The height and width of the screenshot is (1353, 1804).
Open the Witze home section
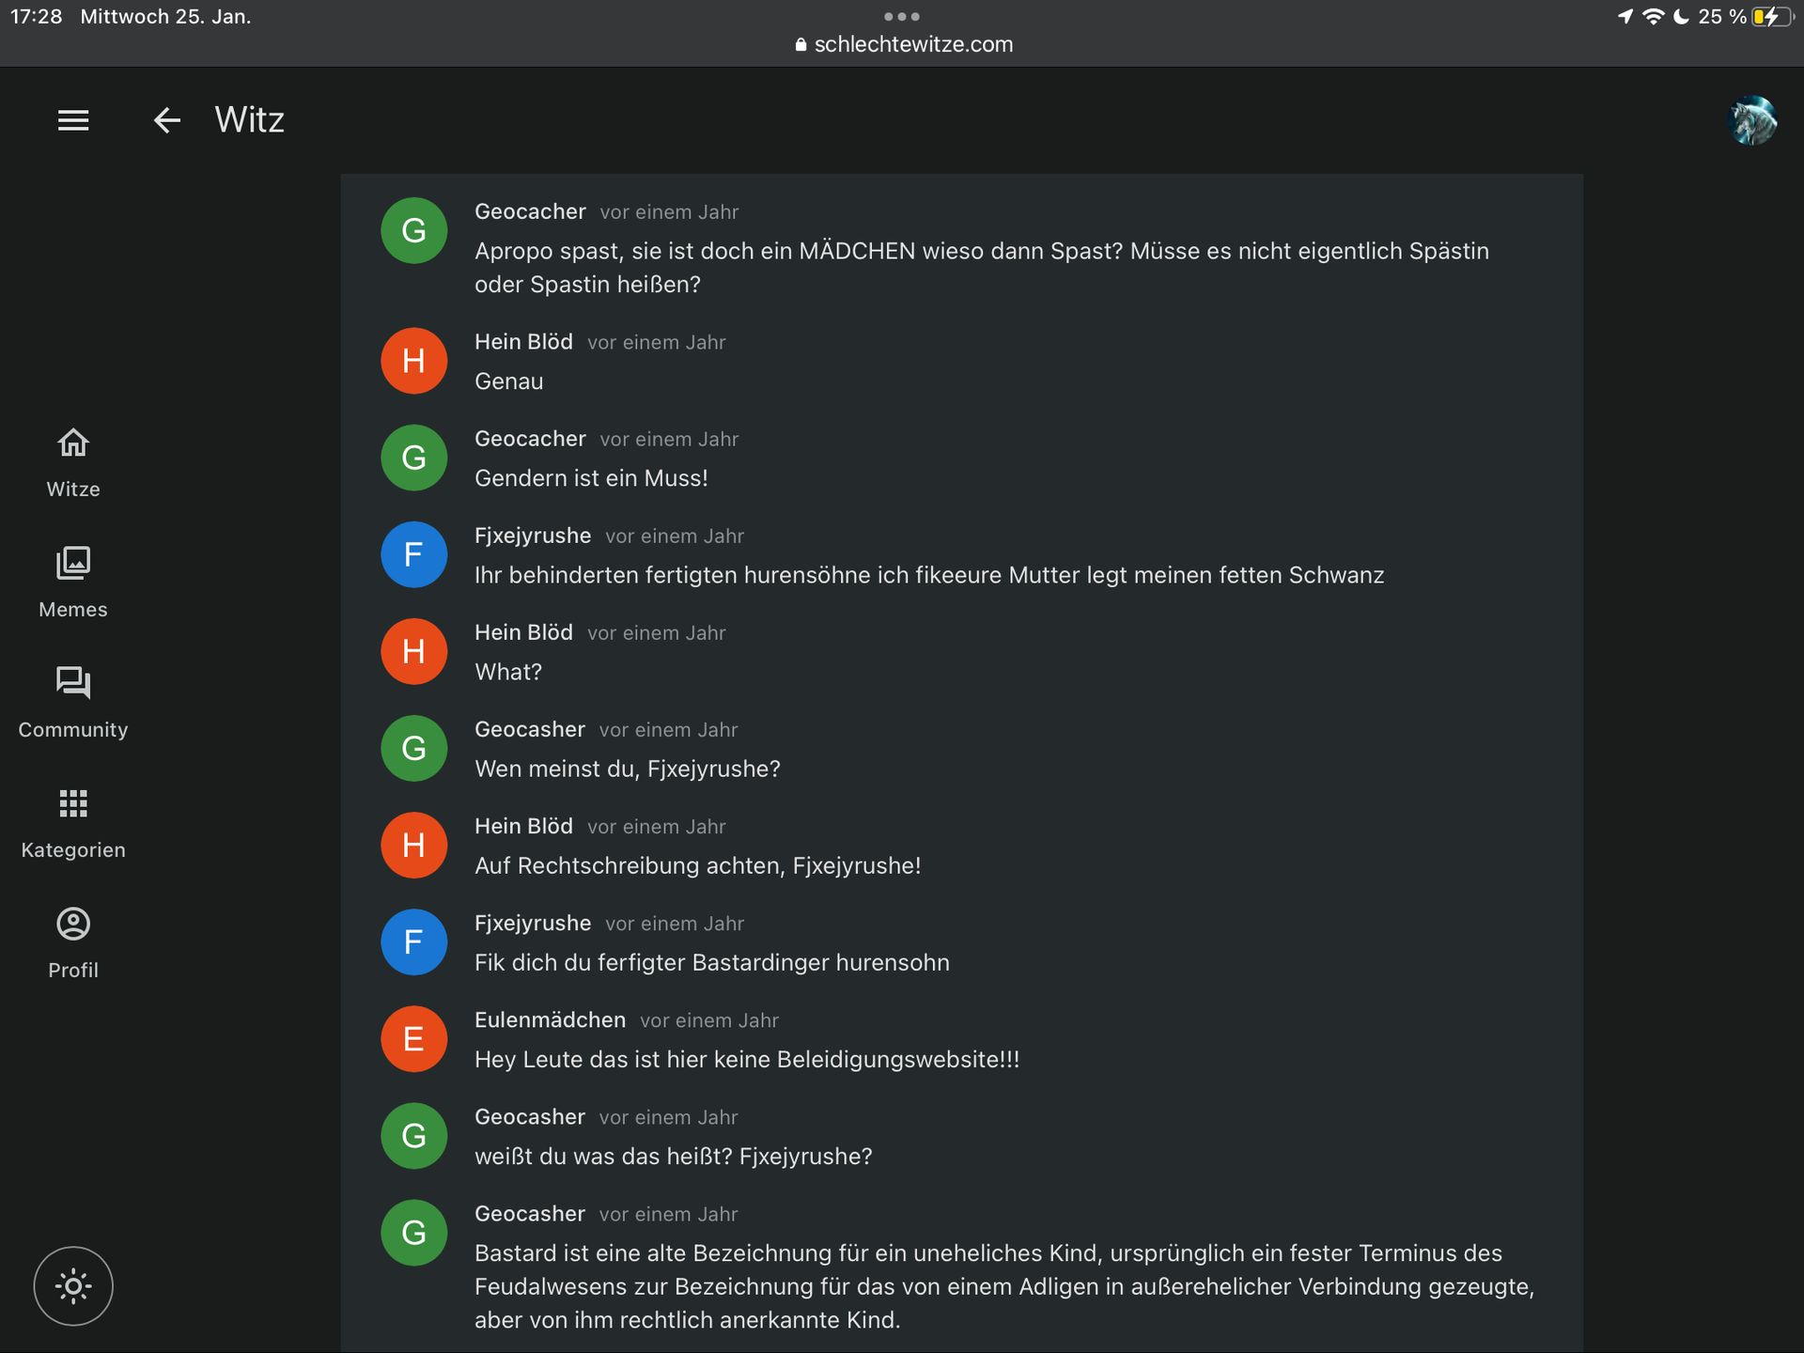click(x=73, y=462)
